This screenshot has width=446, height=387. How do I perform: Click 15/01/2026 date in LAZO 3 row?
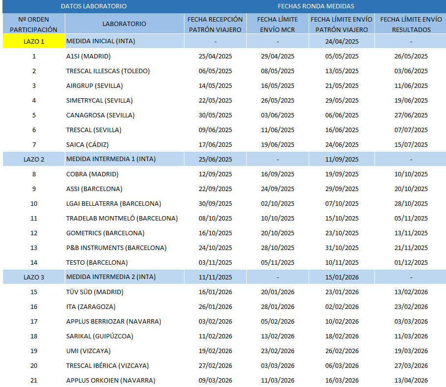(342, 277)
